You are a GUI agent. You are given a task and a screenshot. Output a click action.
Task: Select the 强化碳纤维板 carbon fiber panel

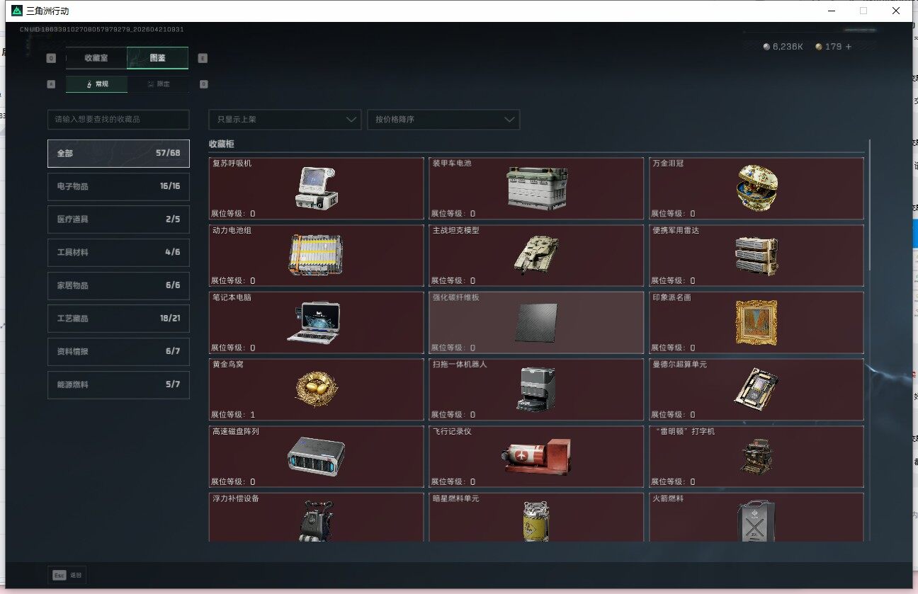pyautogui.click(x=536, y=322)
